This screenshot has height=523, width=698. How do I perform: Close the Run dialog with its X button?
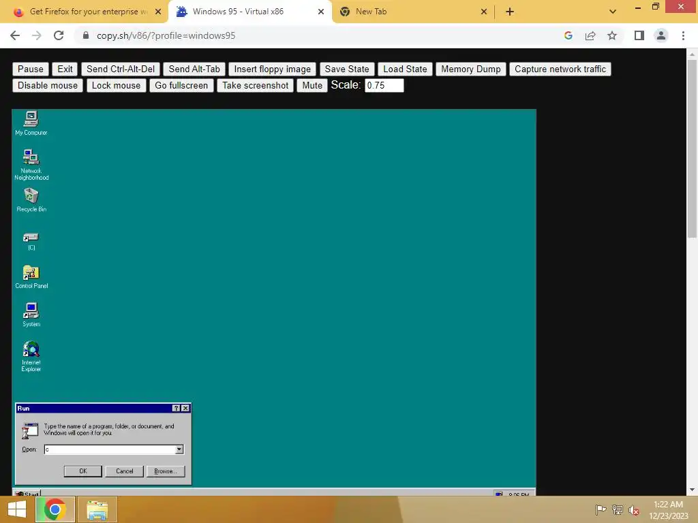[185, 409]
